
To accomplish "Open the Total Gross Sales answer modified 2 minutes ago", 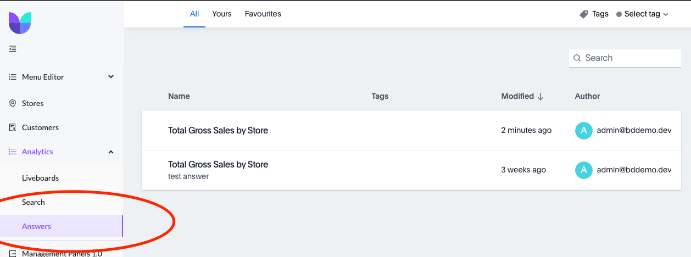I will pyautogui.click(x=218, y=130).
